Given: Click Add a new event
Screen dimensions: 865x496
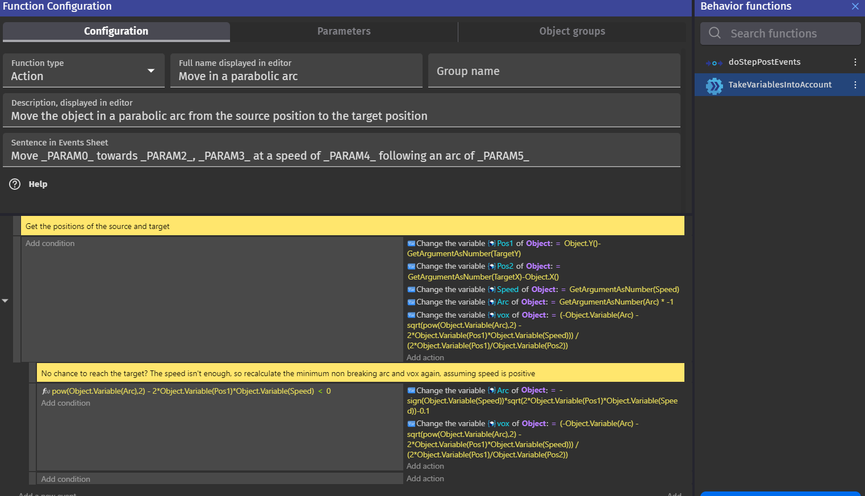Looking at the screenshot, I should [x=48, y=493].
